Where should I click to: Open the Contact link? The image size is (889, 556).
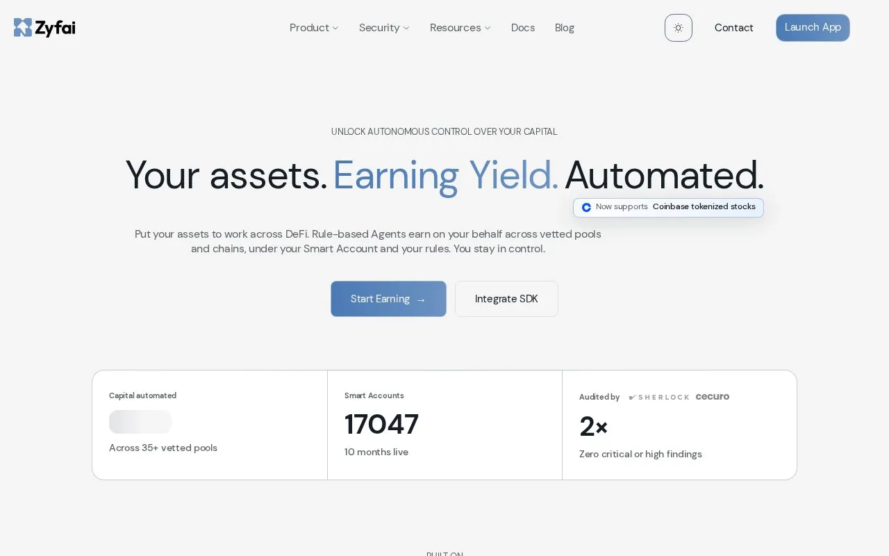(x=734, y=28)
